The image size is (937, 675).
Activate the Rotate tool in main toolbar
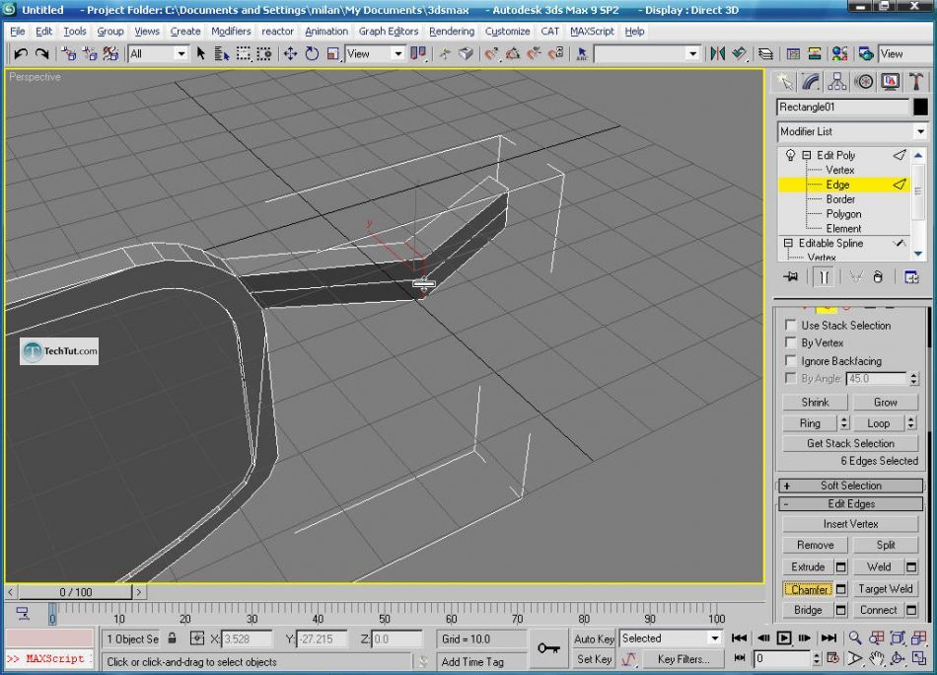pyautogui.click(x=312, y=54)
